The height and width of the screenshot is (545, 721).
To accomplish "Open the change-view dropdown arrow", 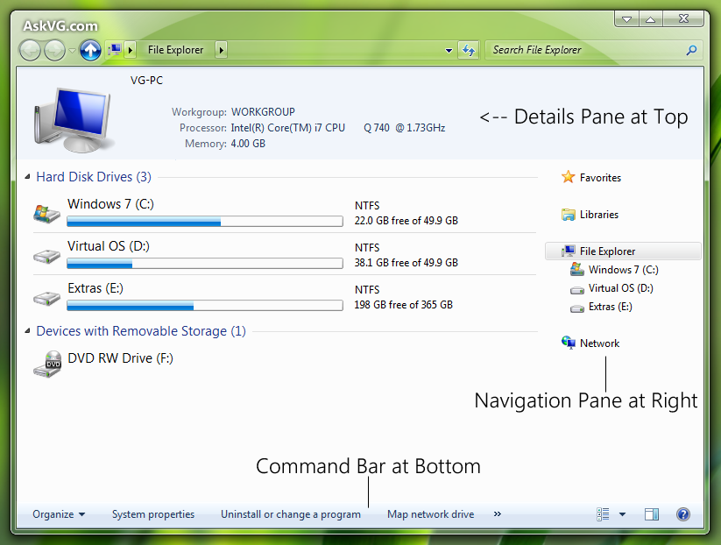I will coord(622,514).
